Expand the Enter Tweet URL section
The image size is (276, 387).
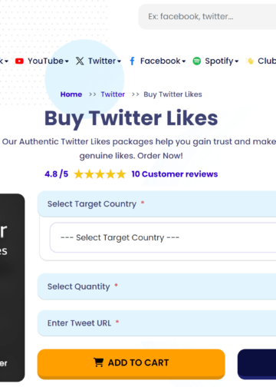[156, 323]
